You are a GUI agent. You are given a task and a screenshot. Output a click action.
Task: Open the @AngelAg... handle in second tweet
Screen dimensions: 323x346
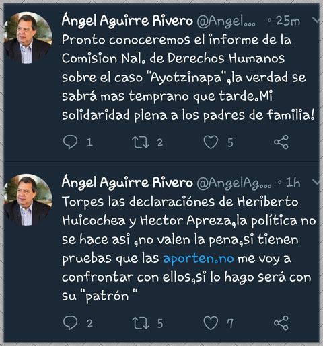[x=234, y=183]
